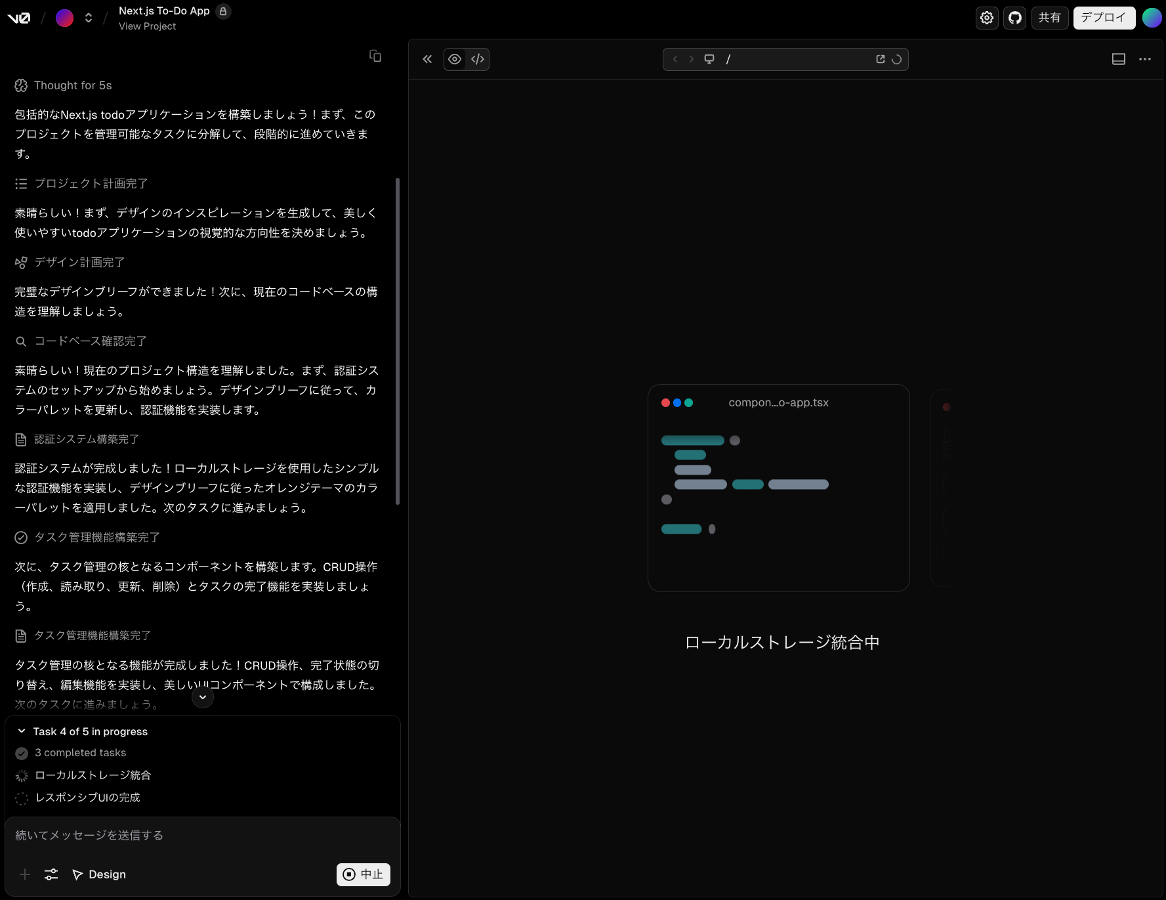
Task: Open the View Project link
Action: click(147, 26)
